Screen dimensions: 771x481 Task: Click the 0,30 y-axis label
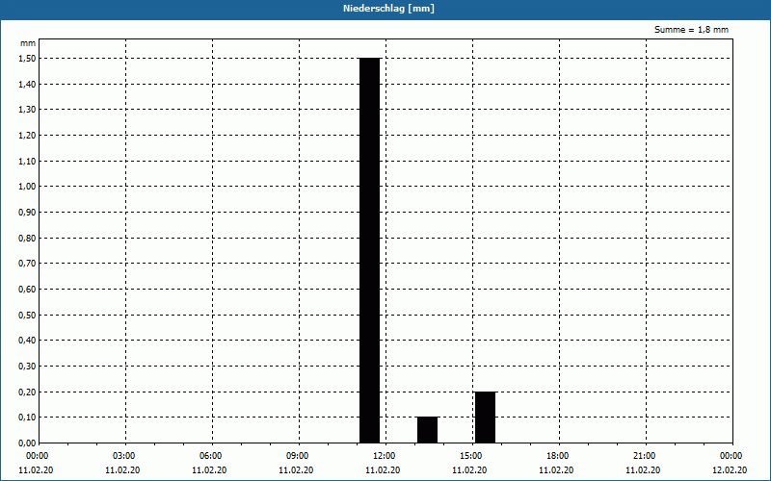click(27, 367)
